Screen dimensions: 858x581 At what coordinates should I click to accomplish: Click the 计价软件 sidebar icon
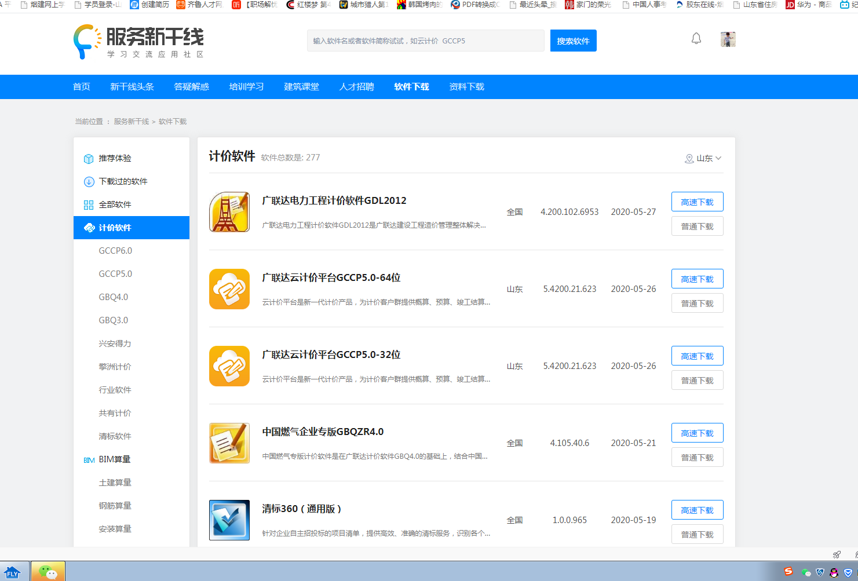(89, 228)
